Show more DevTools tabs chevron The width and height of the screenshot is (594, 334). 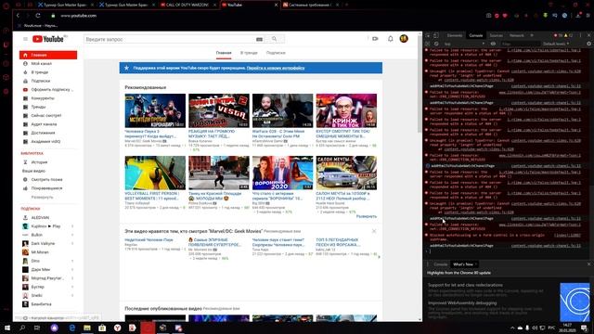coord(532,35)
